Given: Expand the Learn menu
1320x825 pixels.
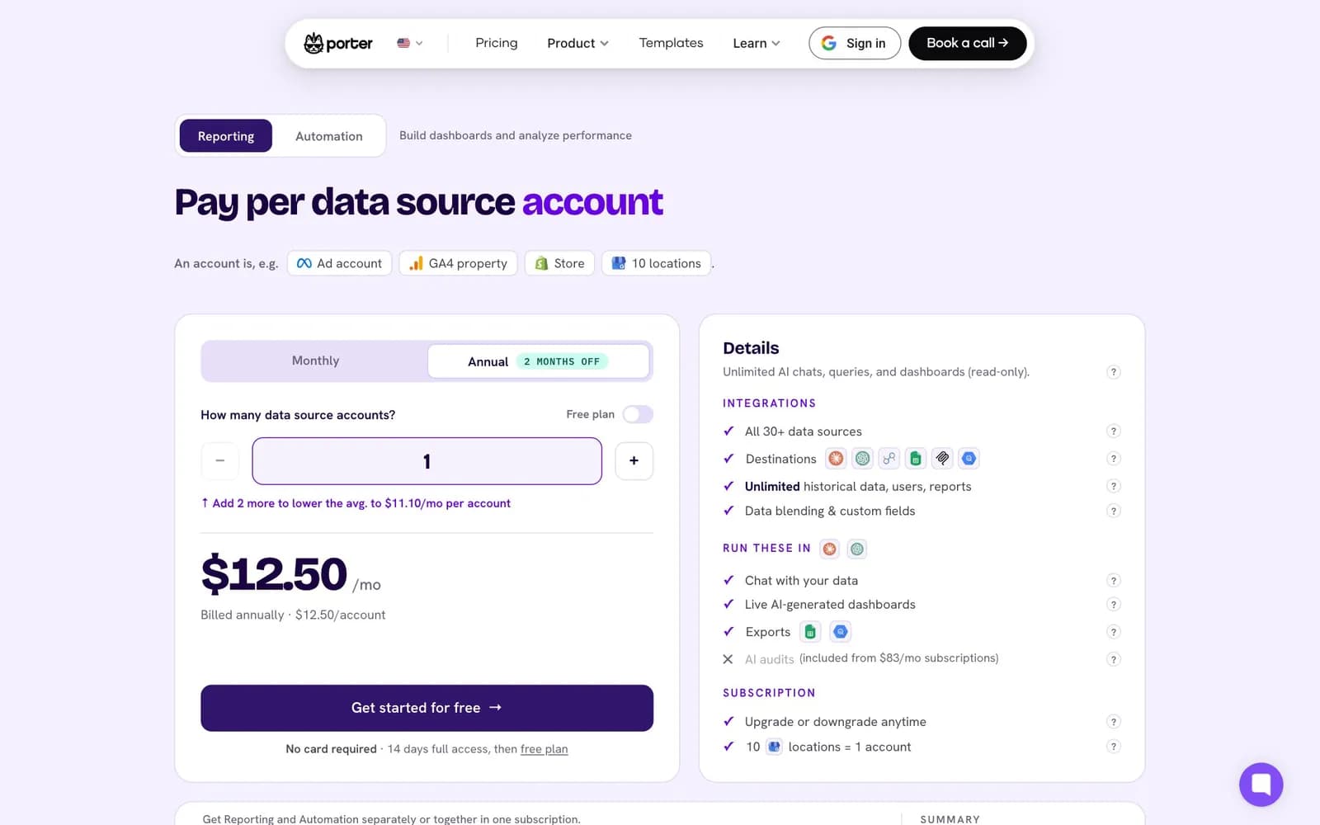Looking at the screenshot, I should pyautogui.click(x=756, y=43).
